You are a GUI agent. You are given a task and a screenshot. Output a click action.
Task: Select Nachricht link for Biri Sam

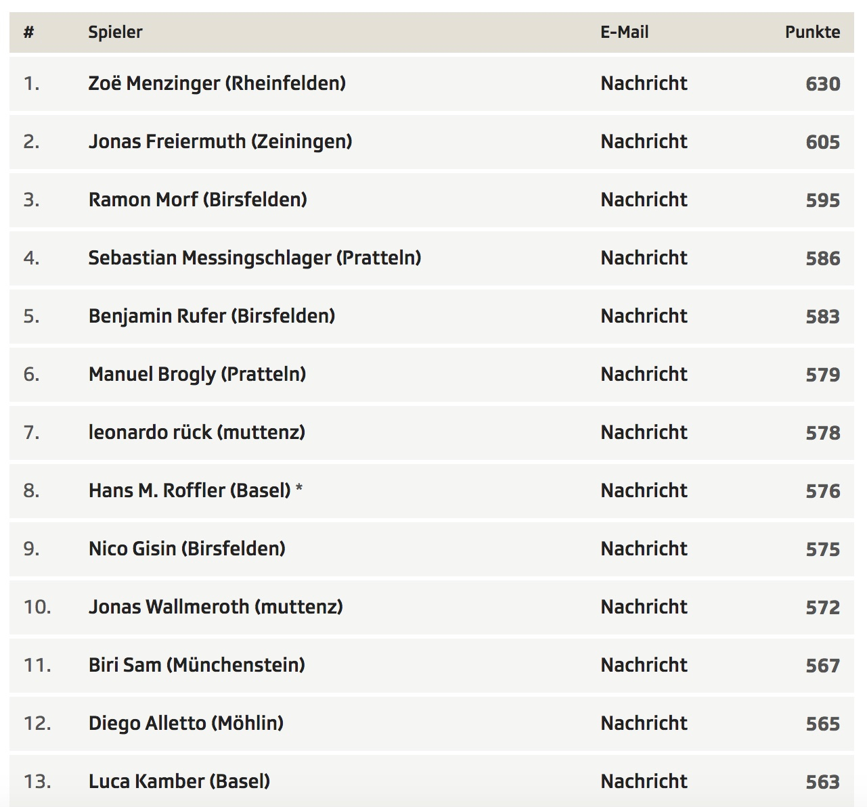tap(644, 665)
